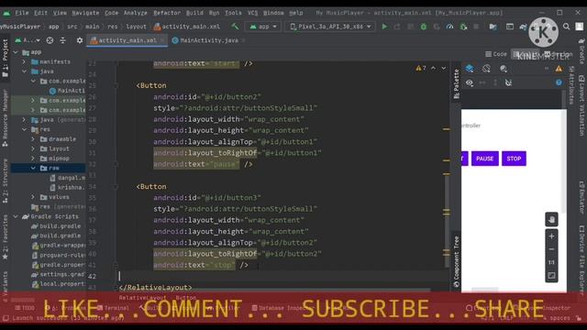Click the editor vertical scrollbar thumb

[447, 221]
